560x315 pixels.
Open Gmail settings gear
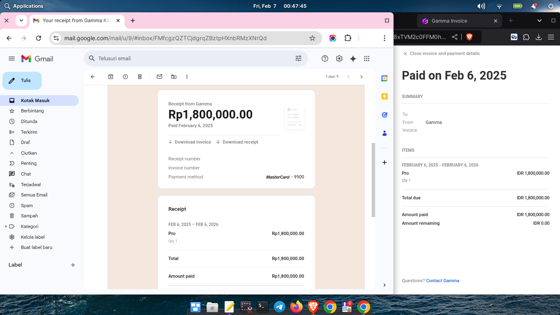339,59
